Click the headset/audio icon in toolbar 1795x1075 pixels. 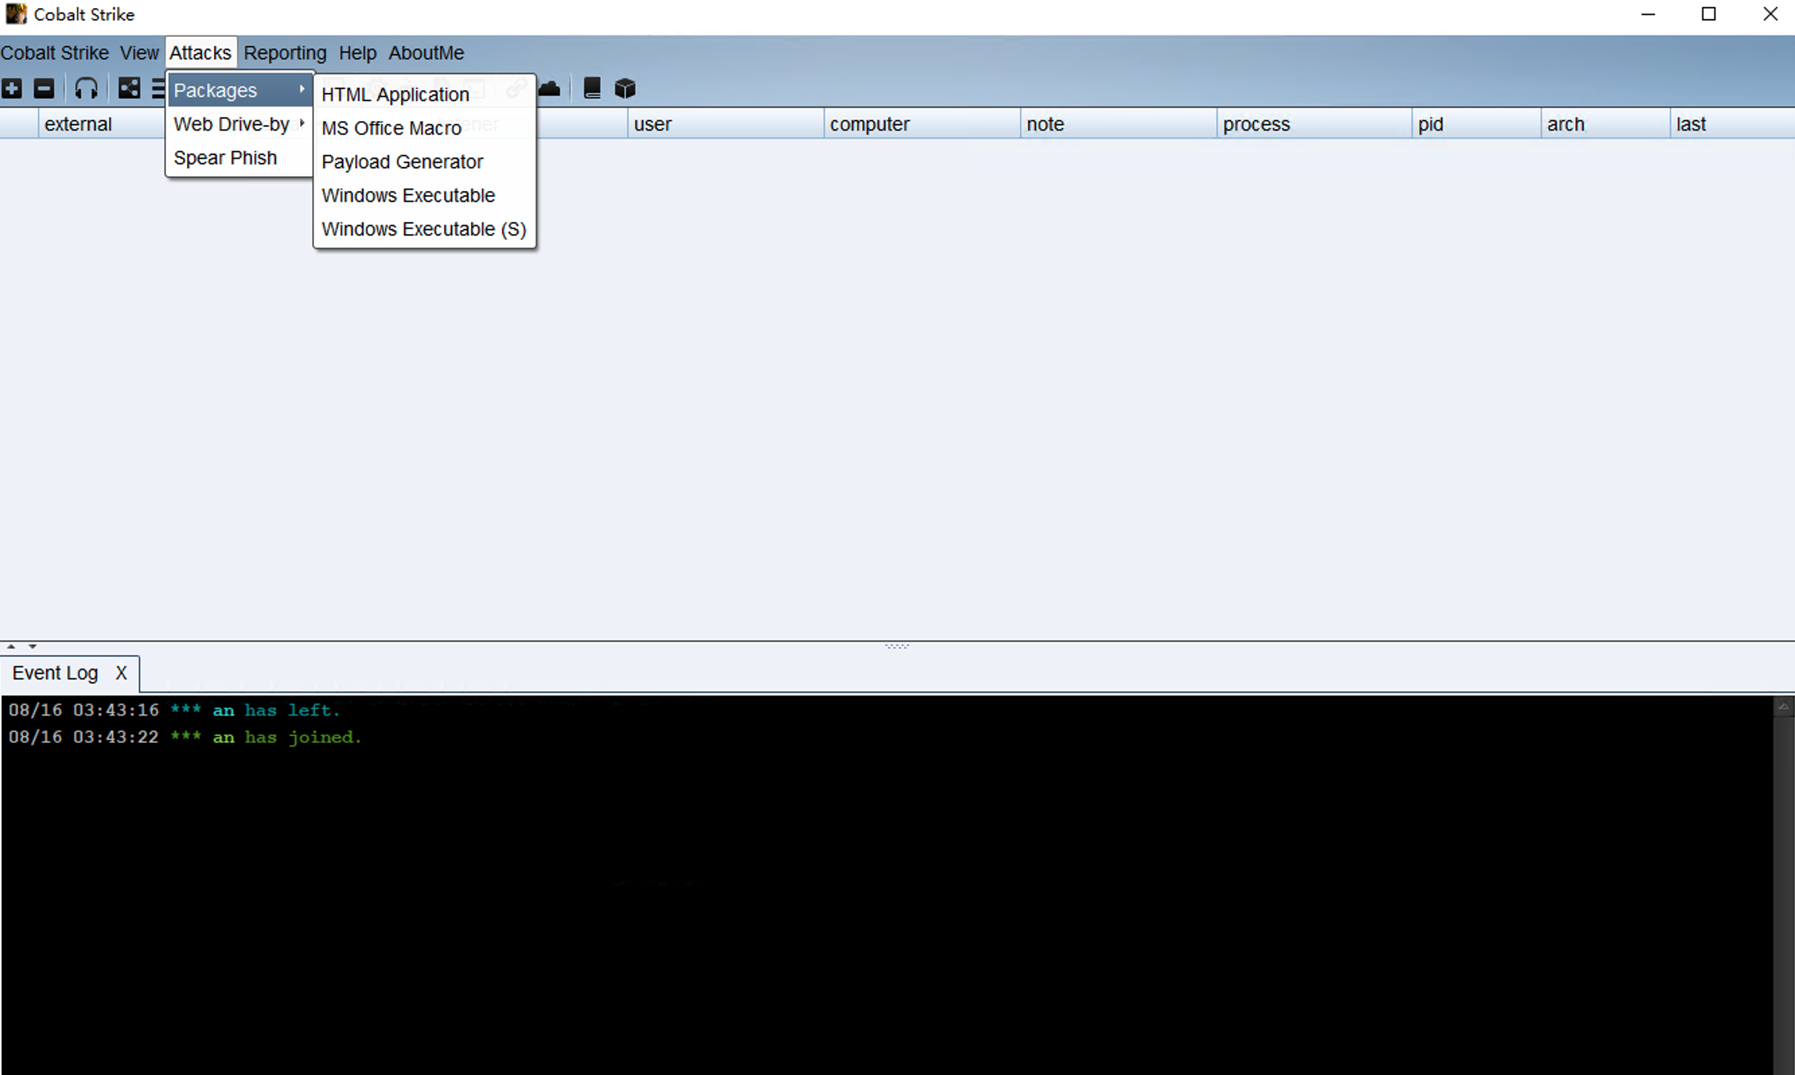[x=85, y=88]
